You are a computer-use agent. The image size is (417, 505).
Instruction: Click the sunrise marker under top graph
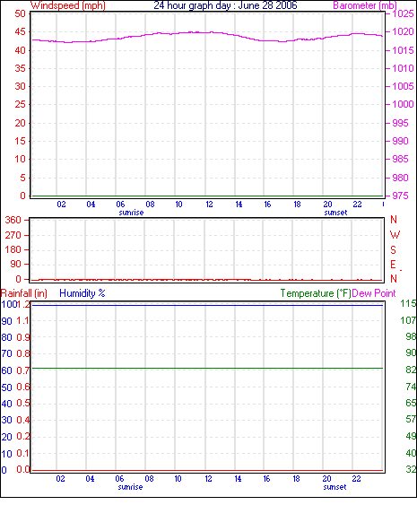tap(131, 213)
